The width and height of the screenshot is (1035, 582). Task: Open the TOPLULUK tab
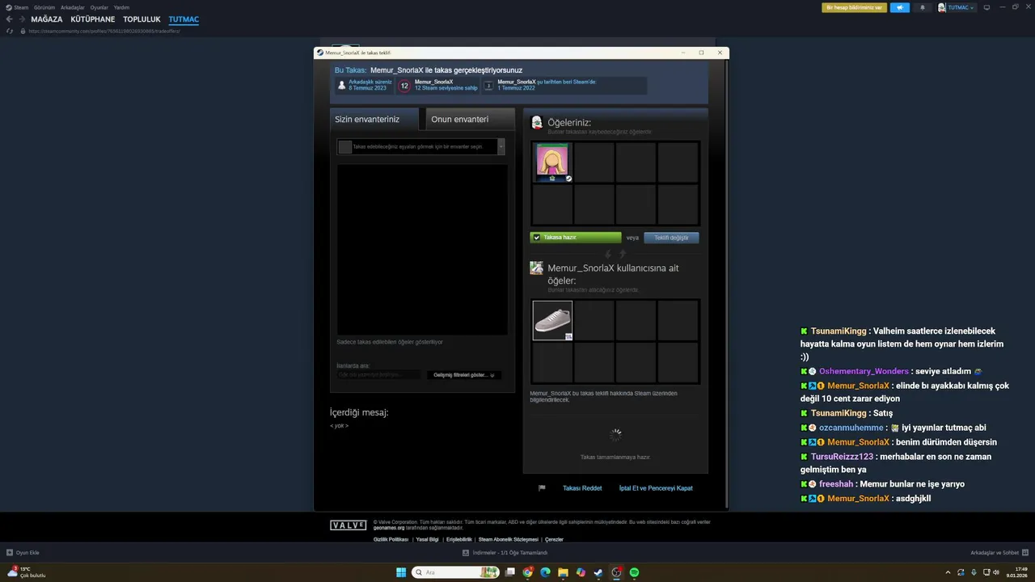pos(142,19)
